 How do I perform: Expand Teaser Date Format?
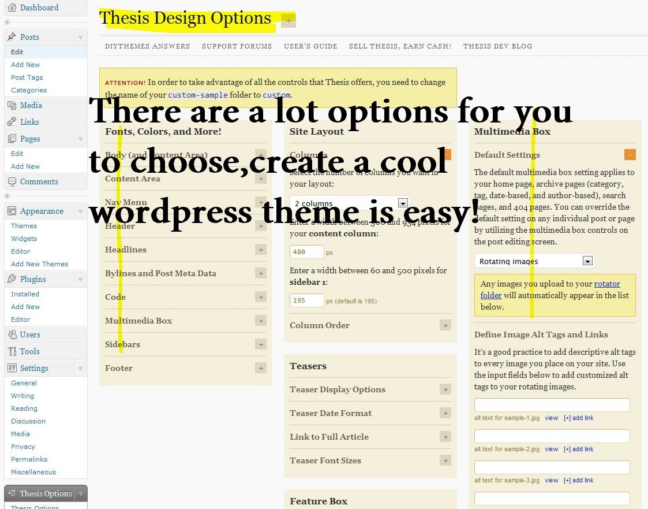pos(445,413)
